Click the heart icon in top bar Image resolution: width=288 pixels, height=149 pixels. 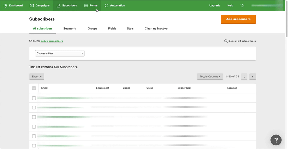point(242,5)
